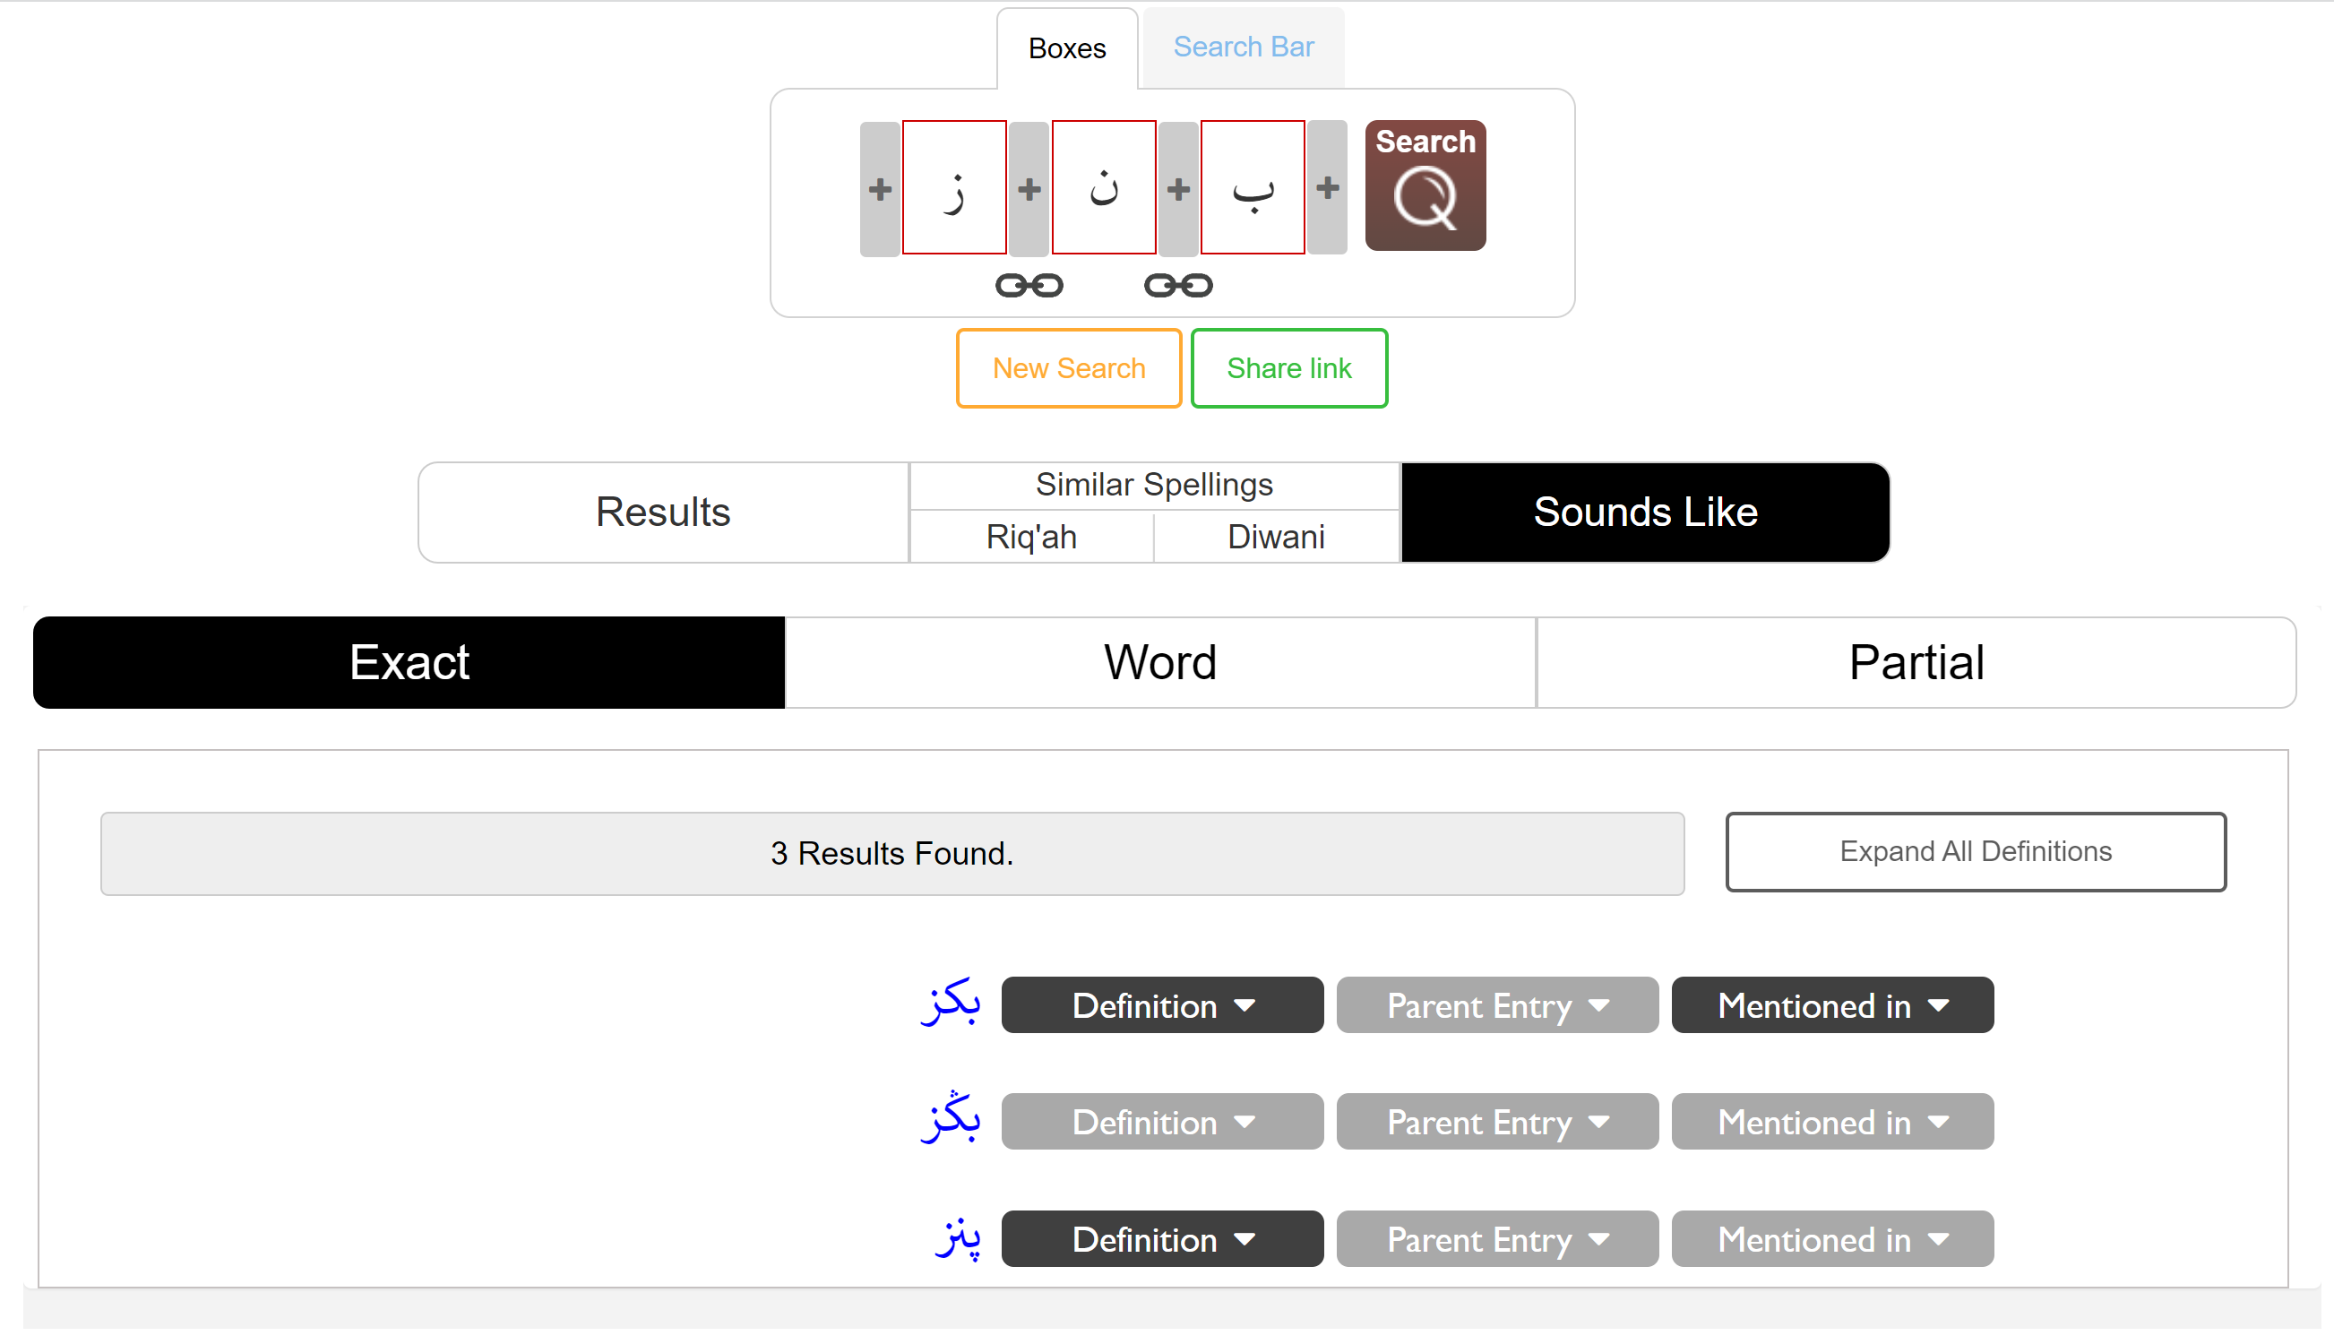Click the letter box containing ن
Screen dimensions: 2334x1344
[x=1103, y=187]
